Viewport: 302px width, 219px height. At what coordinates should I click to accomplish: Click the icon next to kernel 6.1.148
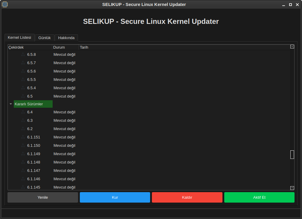click(23, 162)
